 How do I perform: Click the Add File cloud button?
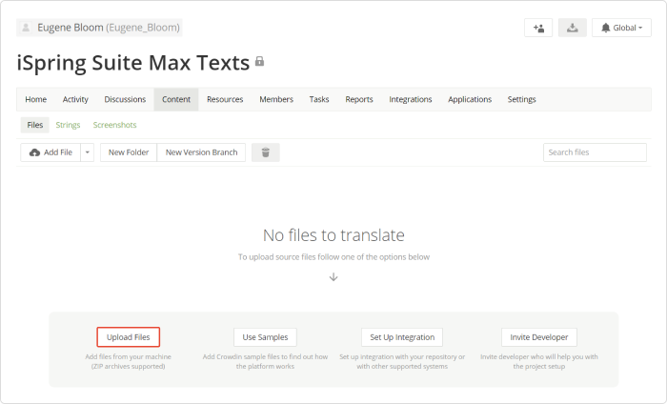[51, 152]
